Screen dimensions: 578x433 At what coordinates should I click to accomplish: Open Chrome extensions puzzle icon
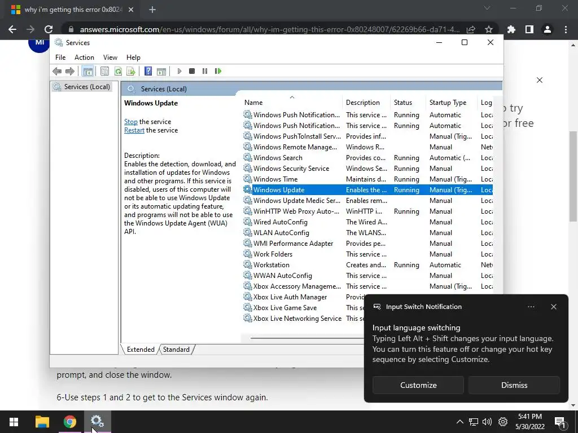511,29
